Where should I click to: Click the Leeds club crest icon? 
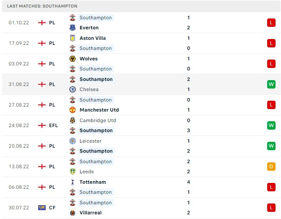coord(73,172)
